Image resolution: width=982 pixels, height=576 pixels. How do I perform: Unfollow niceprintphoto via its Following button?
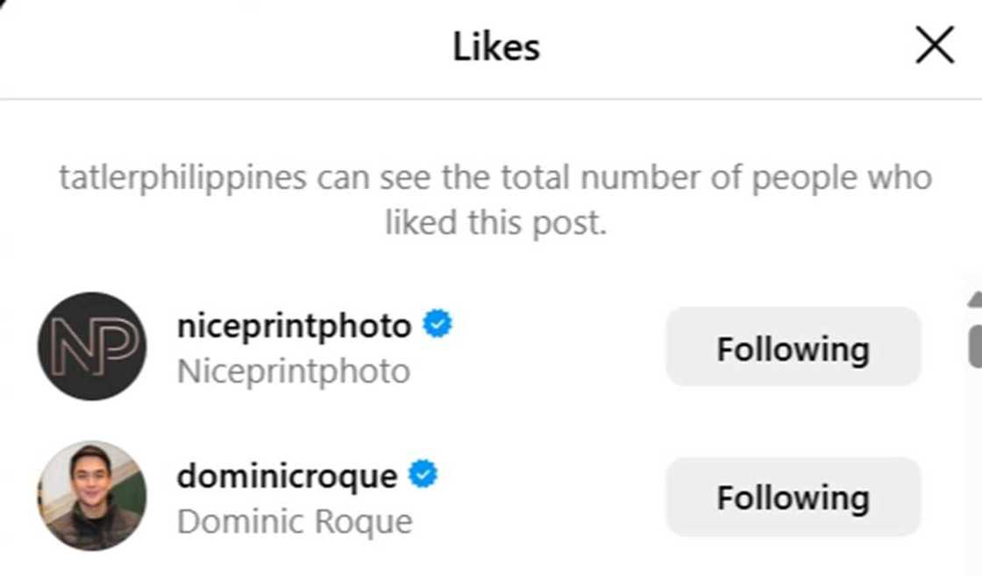point(793,348)
